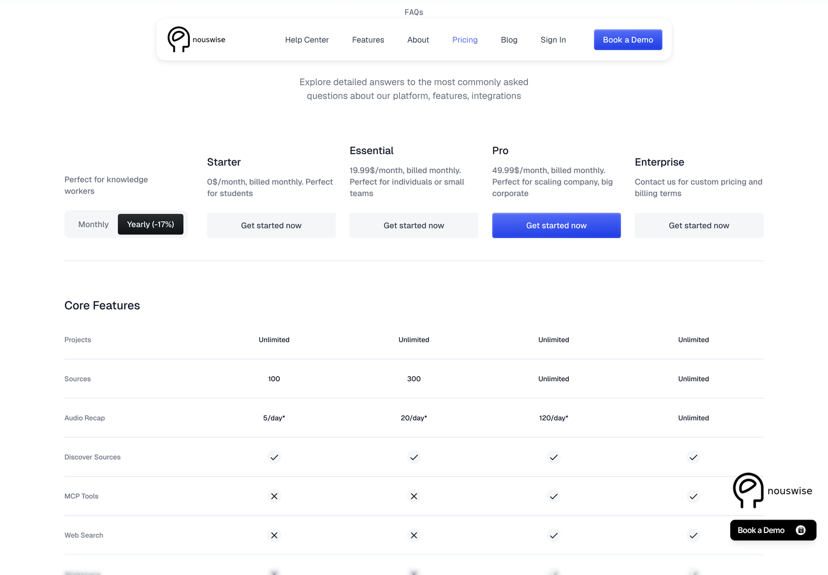
Task: Click Web Search checkmark under Pro
Action: click(x=554, y=535)
